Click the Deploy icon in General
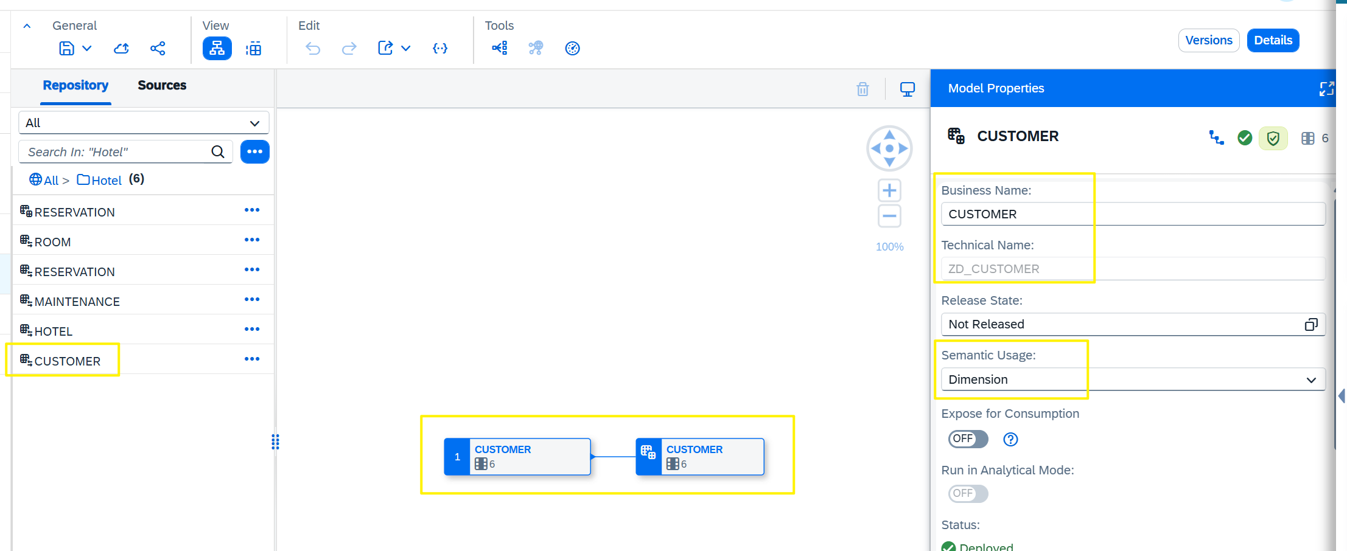1347x551 pixels. (x=121, y=48)
